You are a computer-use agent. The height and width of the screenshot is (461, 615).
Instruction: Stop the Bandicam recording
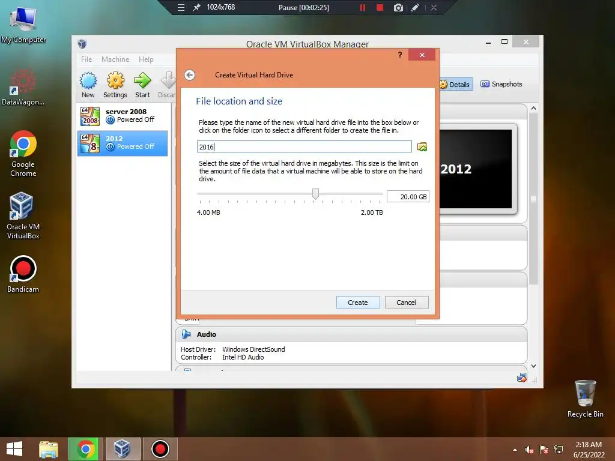380,7
